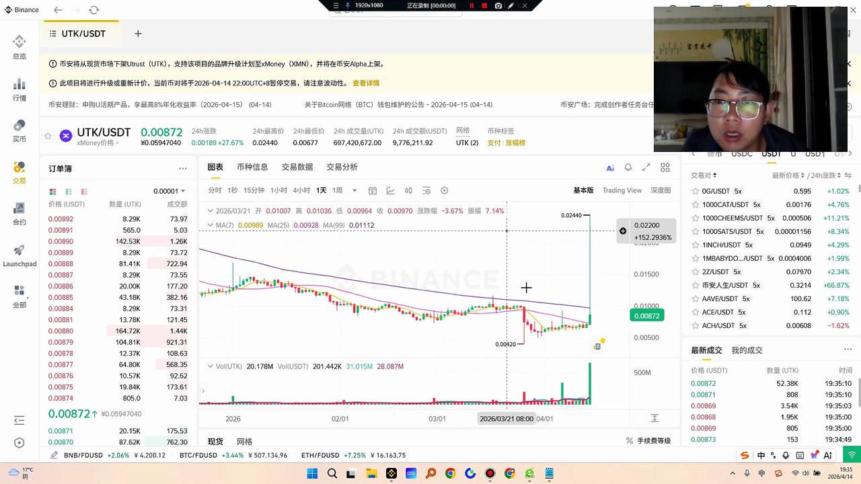This screenshot has width=861, height=484.
Task: Open the chart layout grid icon
Action: pos(665,167)
